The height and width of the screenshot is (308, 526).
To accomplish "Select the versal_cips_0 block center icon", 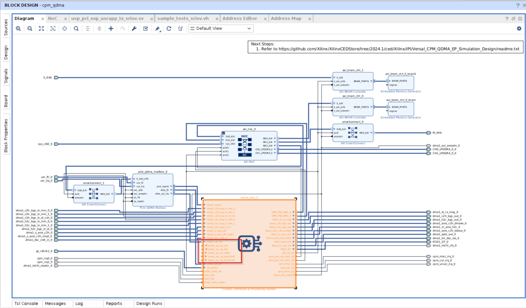I will 249,244.
